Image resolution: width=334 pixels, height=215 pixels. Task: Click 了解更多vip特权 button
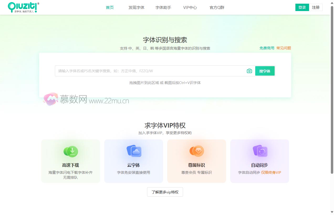pos(165,192)
